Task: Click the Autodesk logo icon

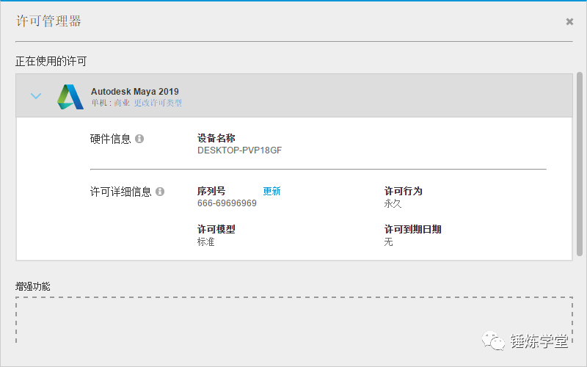Action: 70,97
